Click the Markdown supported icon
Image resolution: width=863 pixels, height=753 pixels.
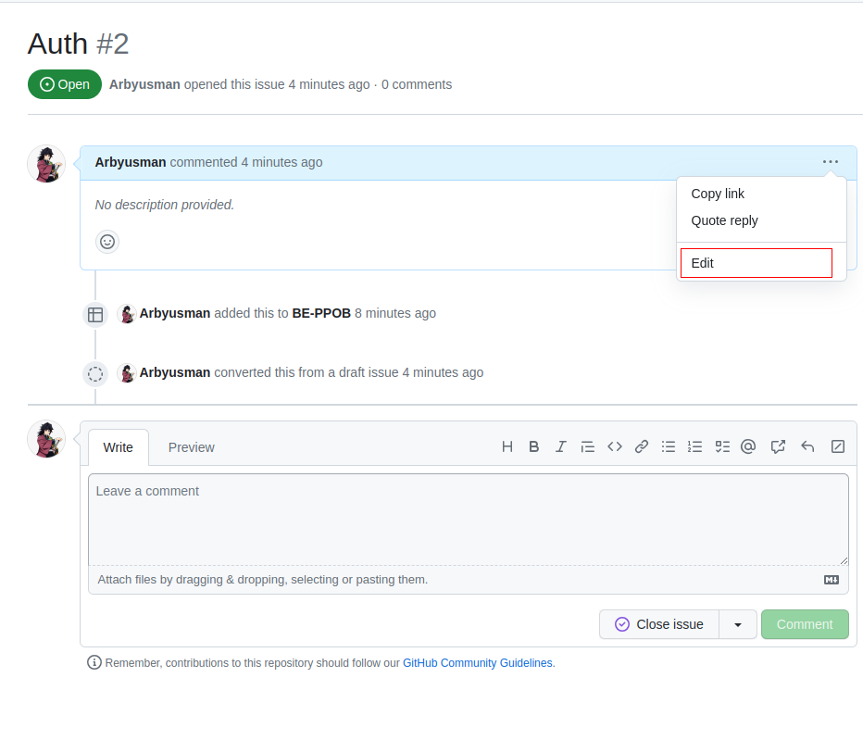[x=832, y=580]
